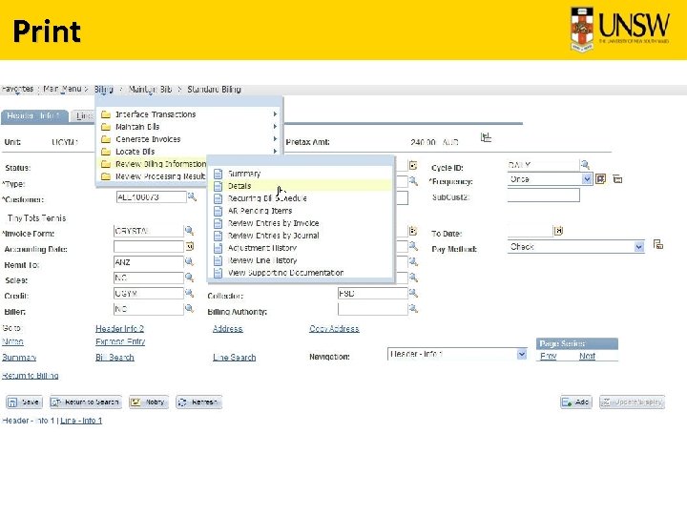Open Summary link near page bottom
Screen dimensions: 687x515
(x=19, y=358)
